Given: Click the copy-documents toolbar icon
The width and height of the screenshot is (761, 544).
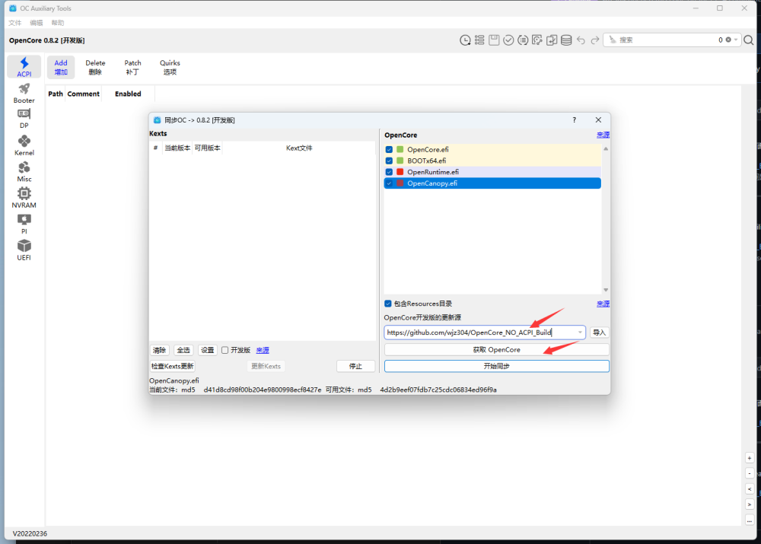Looking at the screenshot, I should [x=552, y=40].
